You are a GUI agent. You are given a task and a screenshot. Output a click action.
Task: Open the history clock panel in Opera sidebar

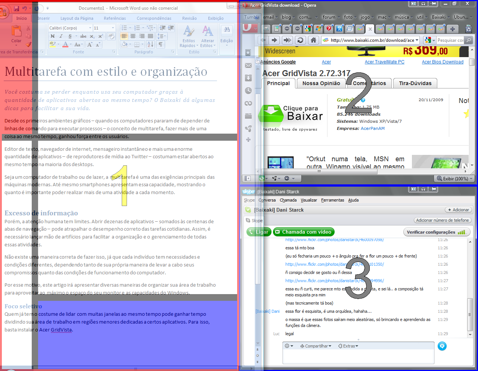(248, 91)
